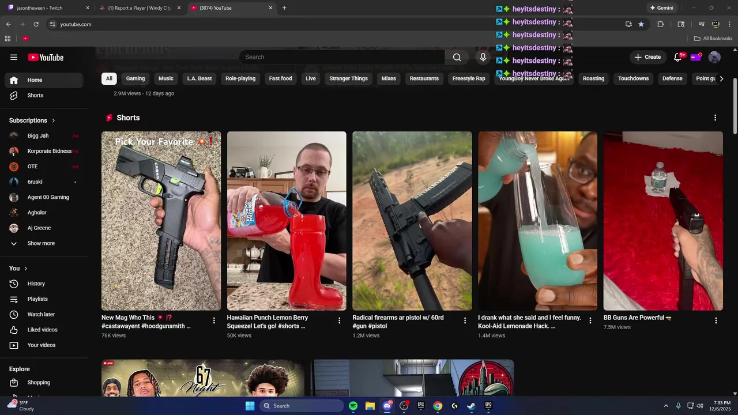738x415 pixels.
Task: Focus the YouTube search field
Action: (342, 57)
